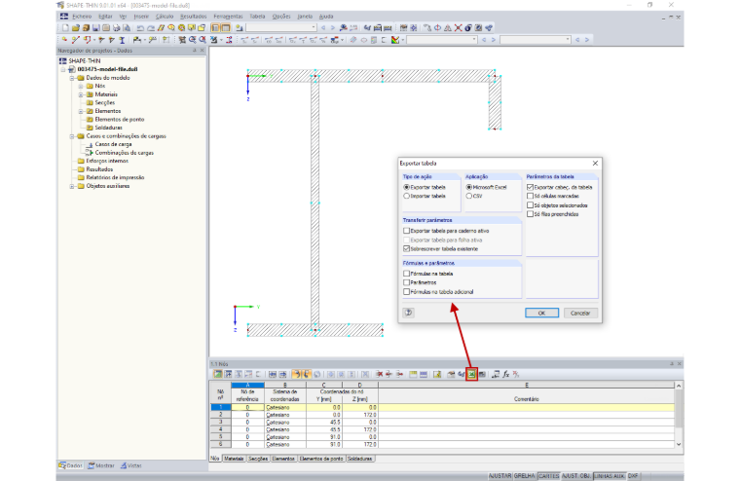This screenshot has width=740, height=481.
Task: Switch to the Materiais table tab
Action: click(x=234, y=459)
